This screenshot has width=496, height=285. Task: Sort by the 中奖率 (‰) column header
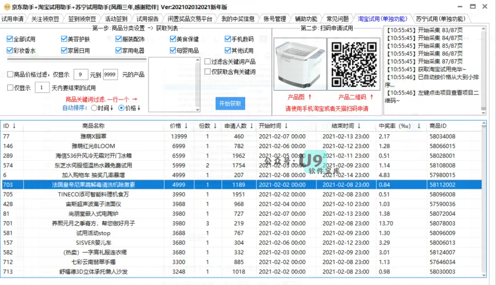tap(400, 126)
